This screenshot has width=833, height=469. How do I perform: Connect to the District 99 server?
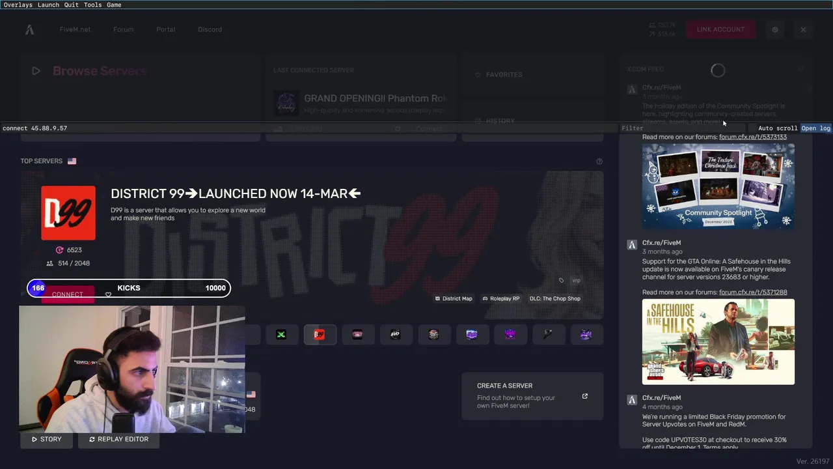pos(68,294)
